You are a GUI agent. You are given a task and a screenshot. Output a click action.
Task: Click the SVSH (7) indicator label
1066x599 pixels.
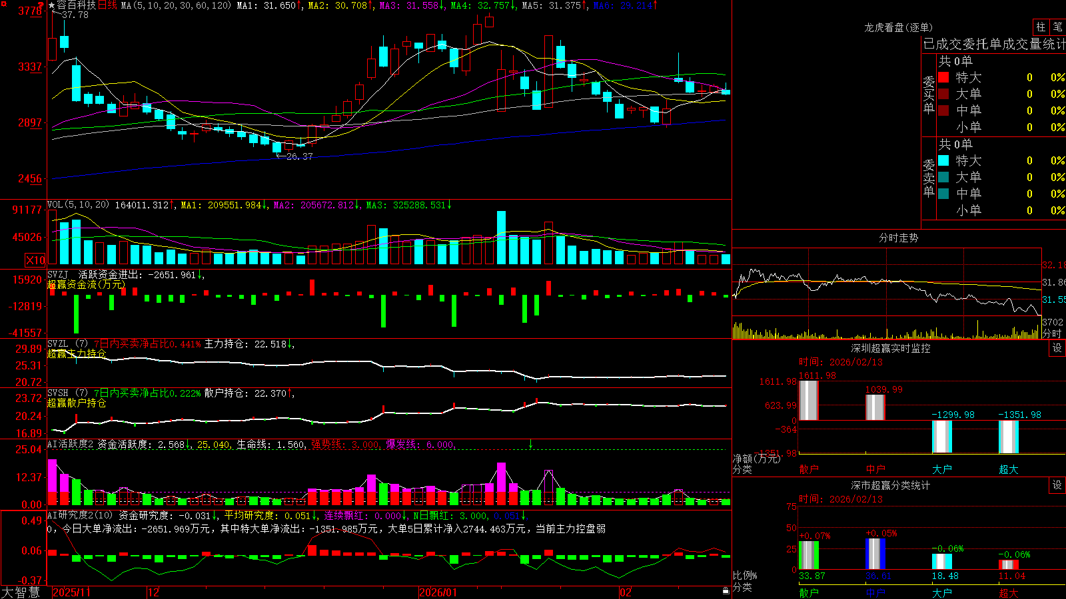point(67,393)
